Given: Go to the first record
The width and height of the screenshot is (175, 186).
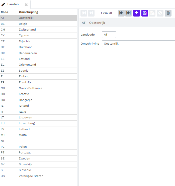Looking at the screenshot, I should coord(84,13).
